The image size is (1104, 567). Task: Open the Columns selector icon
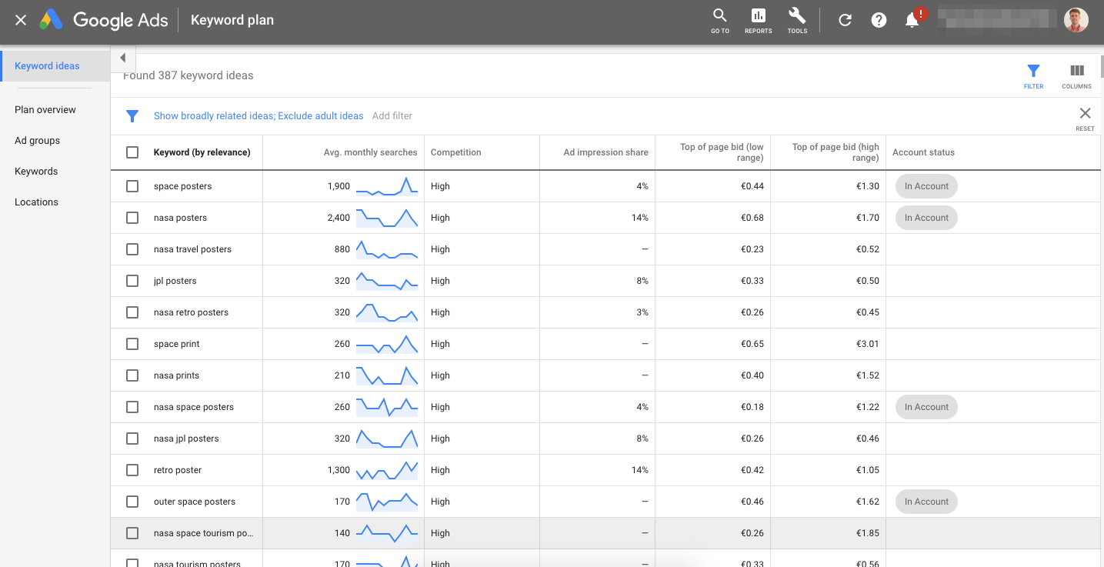pos(1076,76)
